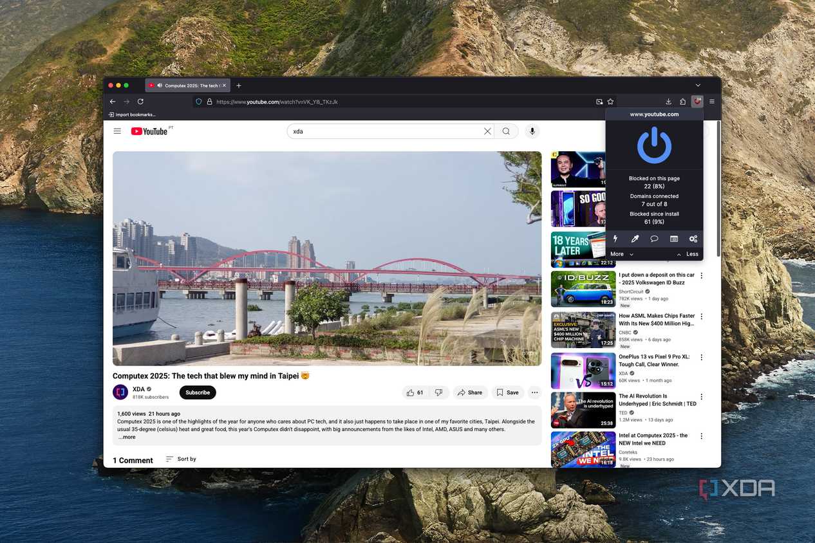The image size is (815, 543).
Task: Open the AI revolution 25:38 thumbnail
Action: click(x=583, y=410)
